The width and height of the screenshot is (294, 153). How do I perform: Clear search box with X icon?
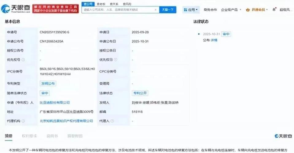pos(155,10)
